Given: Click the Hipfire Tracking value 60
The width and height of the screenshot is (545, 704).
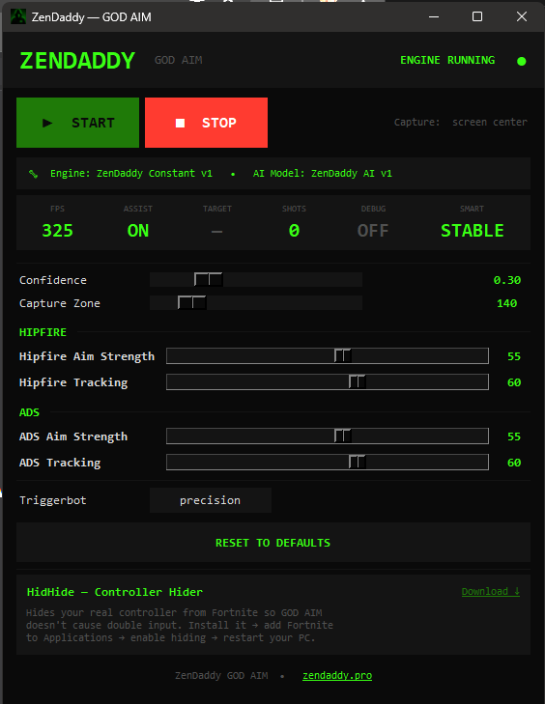Looking at the screenshot, I should pyautogui.click(x=514, y=382).
